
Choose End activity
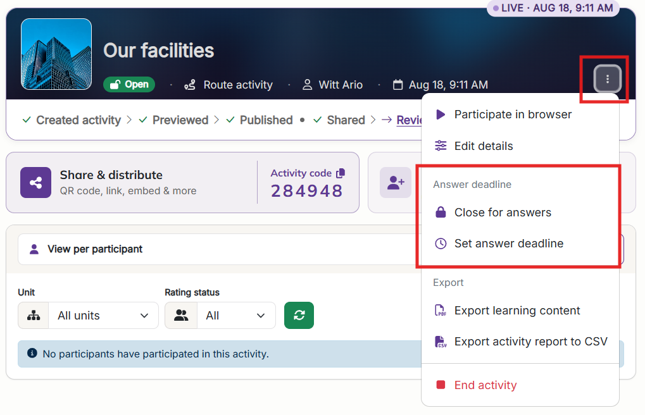point(520,385)
